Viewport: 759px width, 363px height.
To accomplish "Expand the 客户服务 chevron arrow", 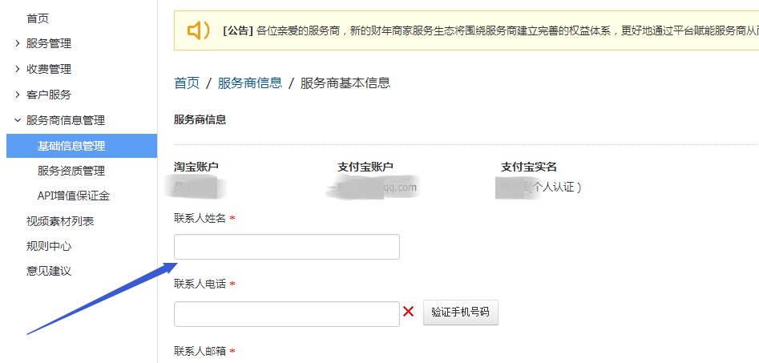I will (18, 95).
